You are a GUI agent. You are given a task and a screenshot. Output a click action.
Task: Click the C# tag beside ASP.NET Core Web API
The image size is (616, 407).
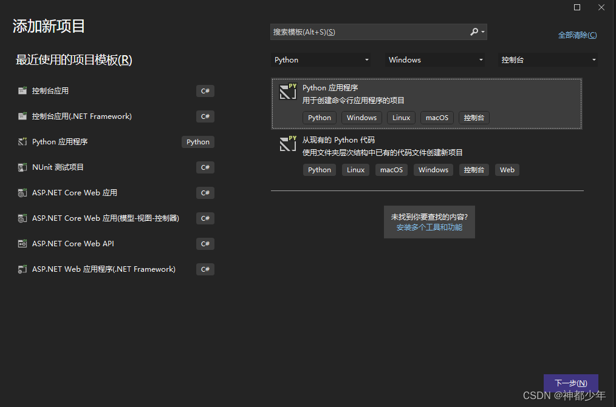(205, 244)
